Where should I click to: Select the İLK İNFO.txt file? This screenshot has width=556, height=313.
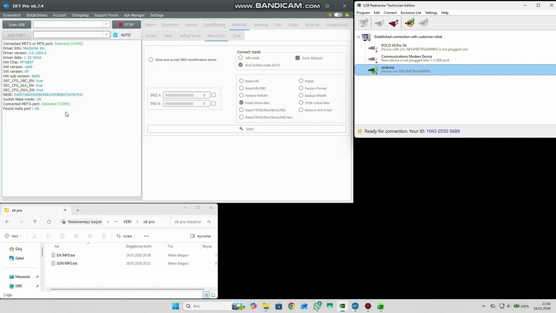[66, 255]
